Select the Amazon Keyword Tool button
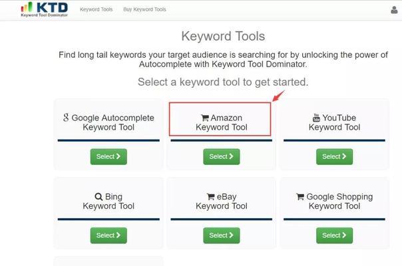 pyautogui.click(x=222, y=156)
